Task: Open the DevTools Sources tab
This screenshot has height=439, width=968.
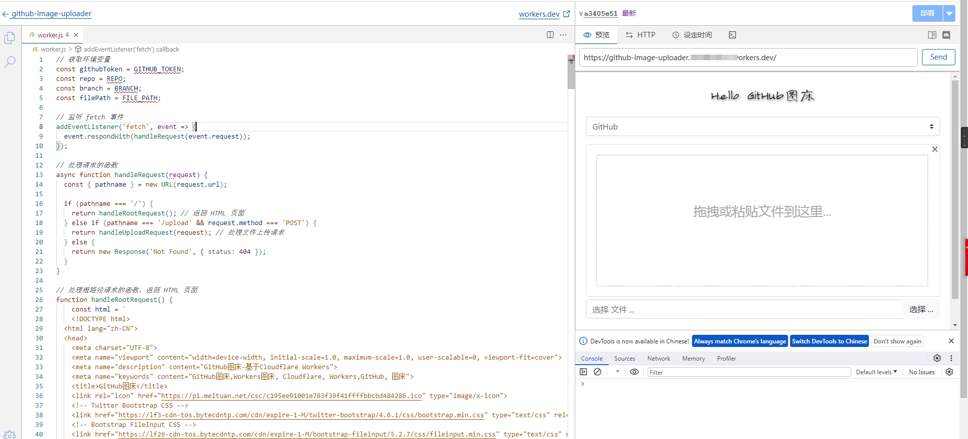Action: (x=625, y=359)
